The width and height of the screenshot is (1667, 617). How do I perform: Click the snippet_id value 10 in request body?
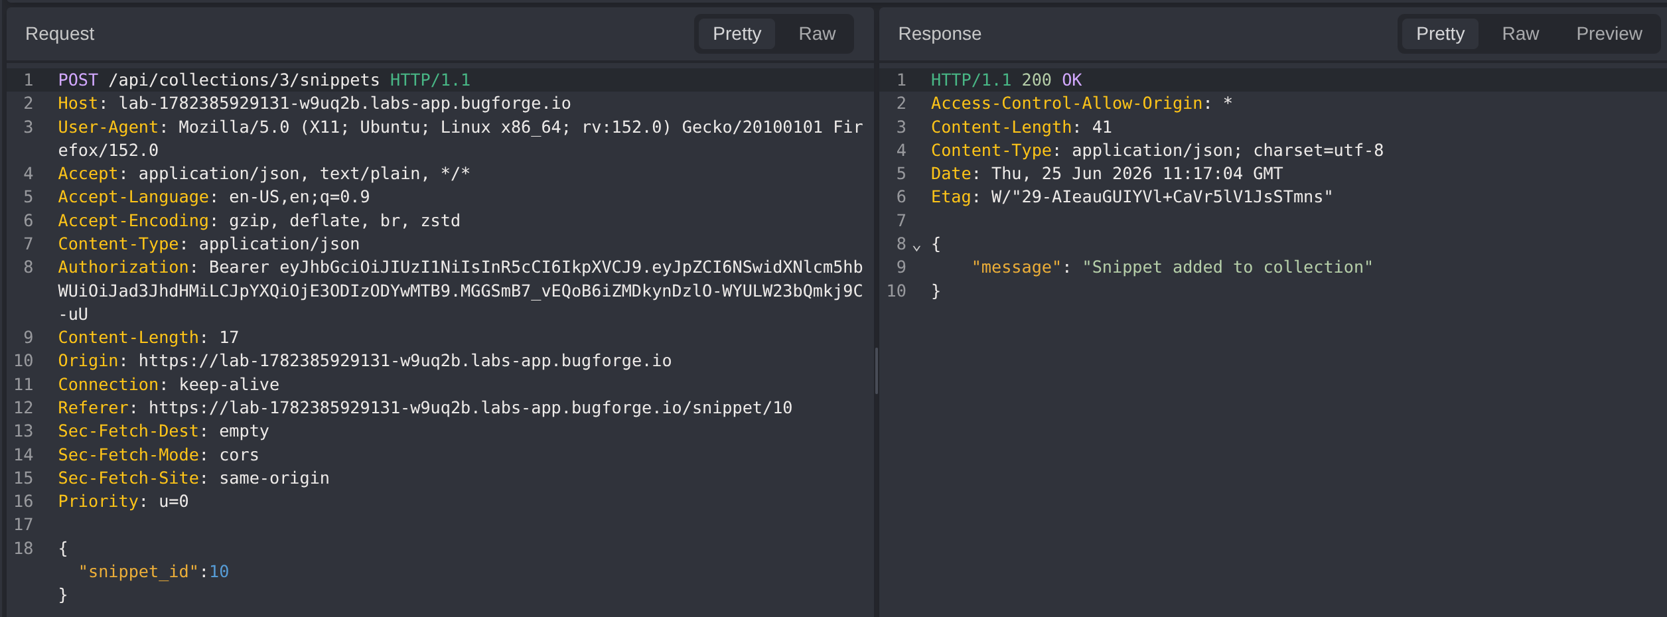coord(219,572)
